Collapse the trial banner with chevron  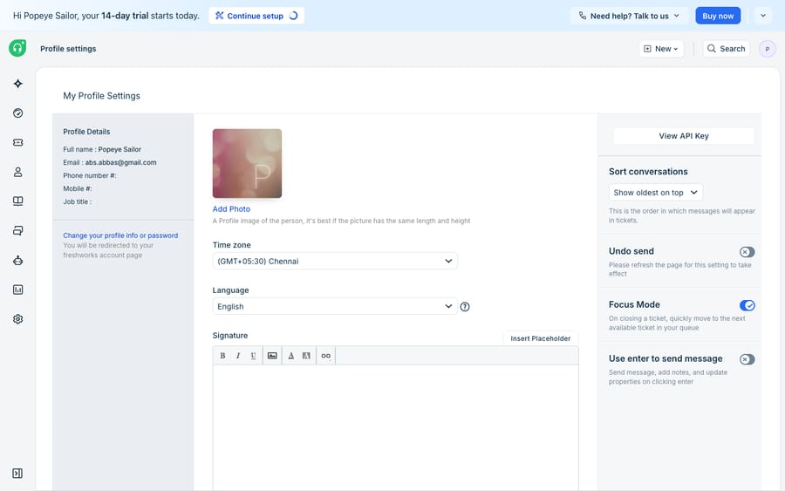pos(763,16)
